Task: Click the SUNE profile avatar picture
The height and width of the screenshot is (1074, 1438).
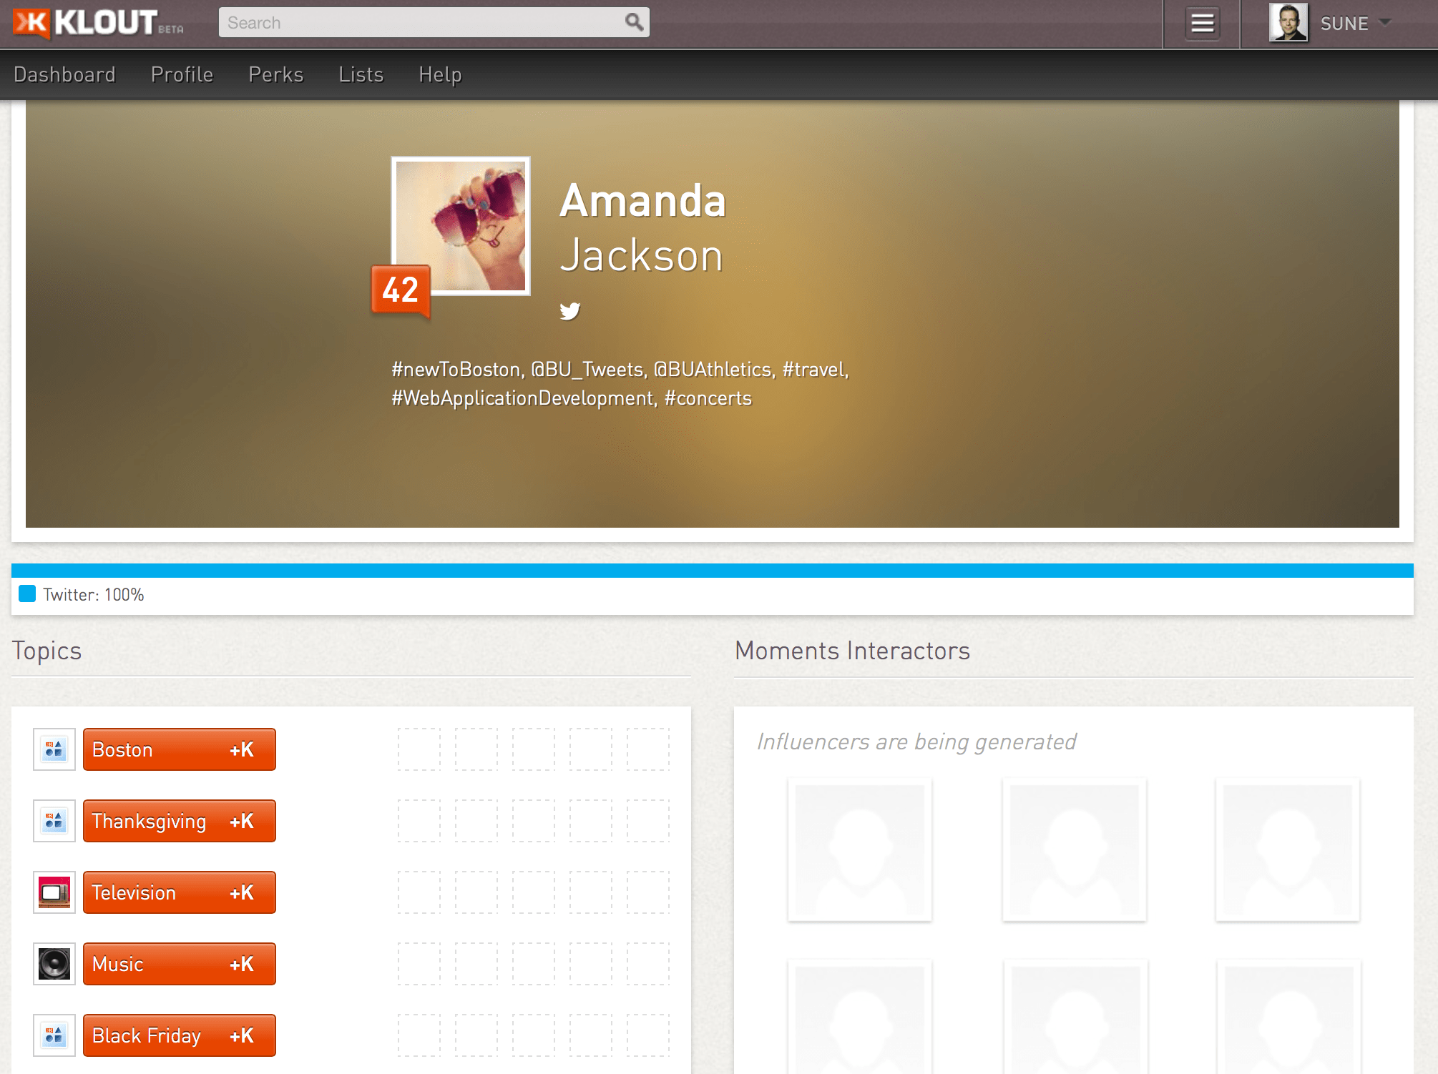Action: pyautogui.click(x=1288, y=23)
